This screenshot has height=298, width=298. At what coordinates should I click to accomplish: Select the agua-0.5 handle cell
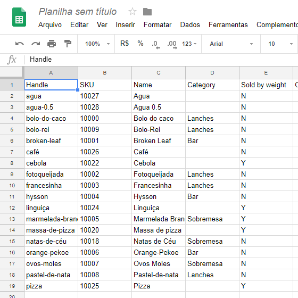pos(51,107)
